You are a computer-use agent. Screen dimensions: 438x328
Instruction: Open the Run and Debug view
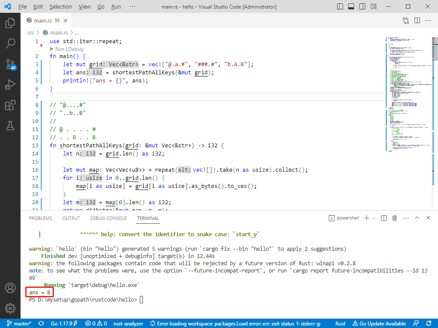(10, 85)
